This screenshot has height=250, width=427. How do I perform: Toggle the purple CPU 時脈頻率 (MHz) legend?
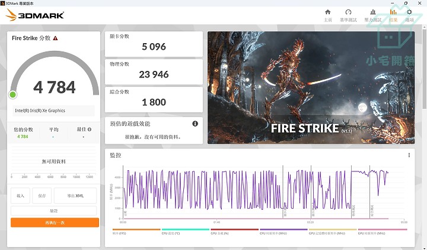[x=283, y=232]
